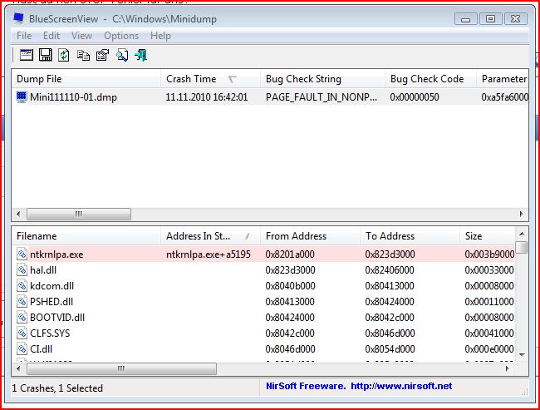This screenshot has width=540, height=410.
Task: Click the file icon next to ntkrnlpa.exe
Action: coord(22,254)
